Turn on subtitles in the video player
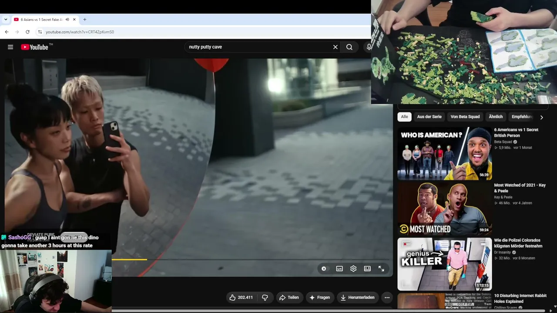The height and width of the screenshot is (313, 557). pos(339,269)
